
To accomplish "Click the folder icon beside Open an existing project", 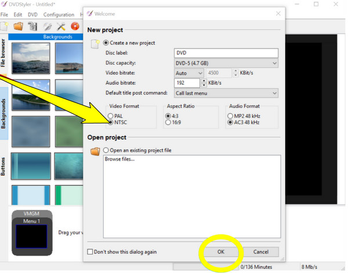I will coord(95,151).
